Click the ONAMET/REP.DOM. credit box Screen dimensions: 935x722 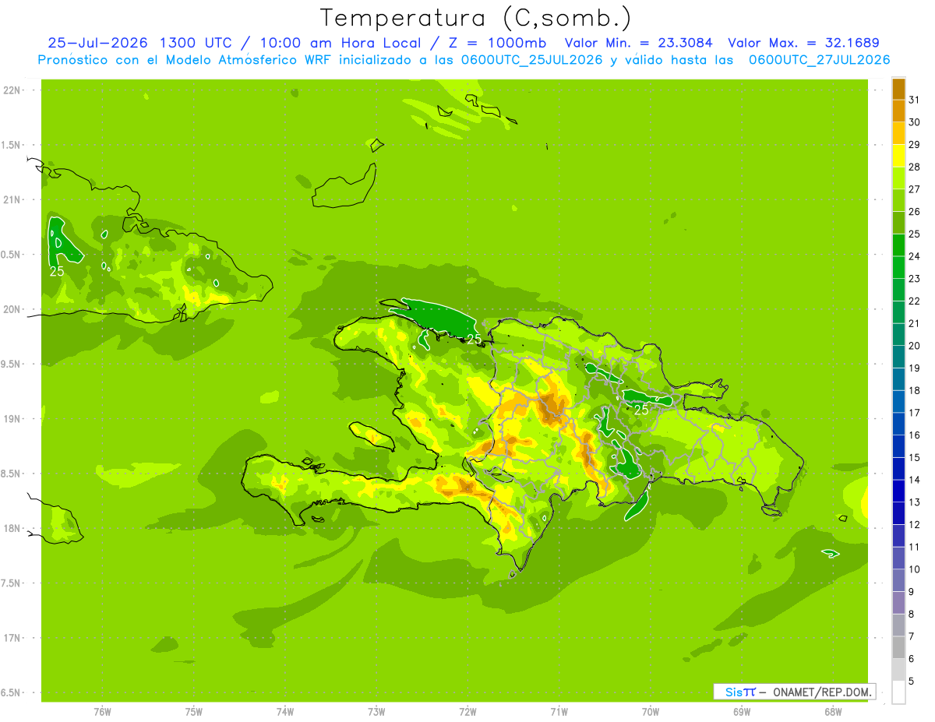tap(794, 692)
